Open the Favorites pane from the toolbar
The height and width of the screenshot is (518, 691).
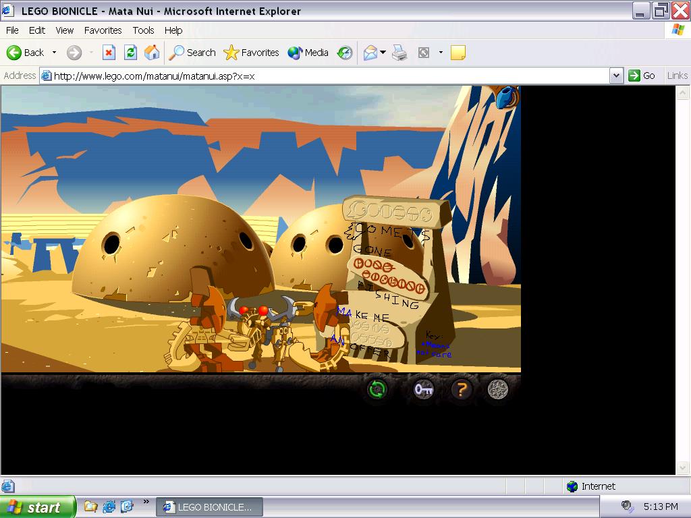point(251,53)
